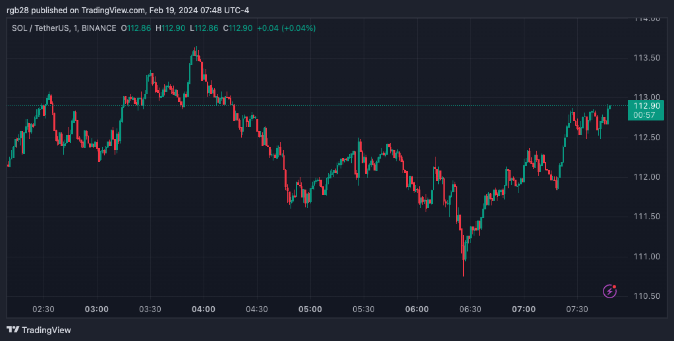Click the O112.86 open value
The height and width of the screenshot is (341, 674).
point(136,28)
